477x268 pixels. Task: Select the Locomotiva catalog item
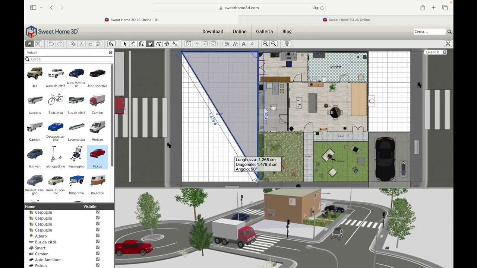tap(76, 130)
